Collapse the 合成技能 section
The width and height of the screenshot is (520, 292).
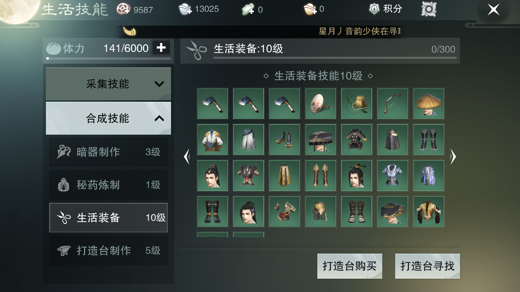pos(108,118)
